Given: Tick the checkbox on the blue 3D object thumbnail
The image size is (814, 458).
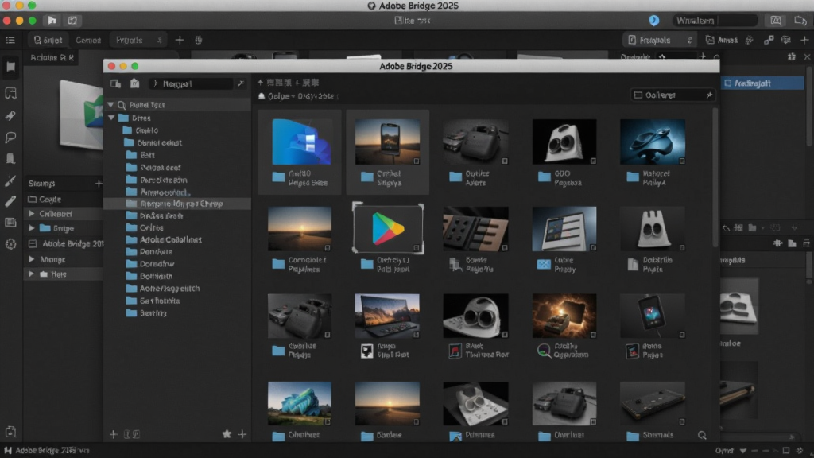Looking at the screenshot, I should (x=681, y=161).
